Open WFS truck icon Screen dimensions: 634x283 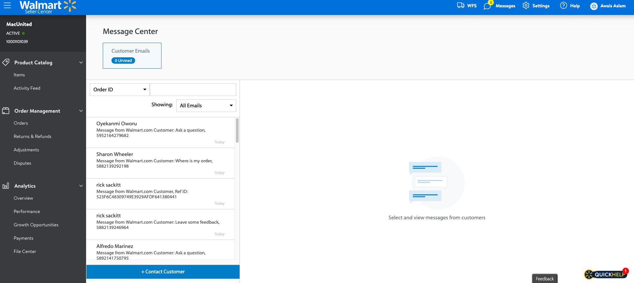click(461, 5)
